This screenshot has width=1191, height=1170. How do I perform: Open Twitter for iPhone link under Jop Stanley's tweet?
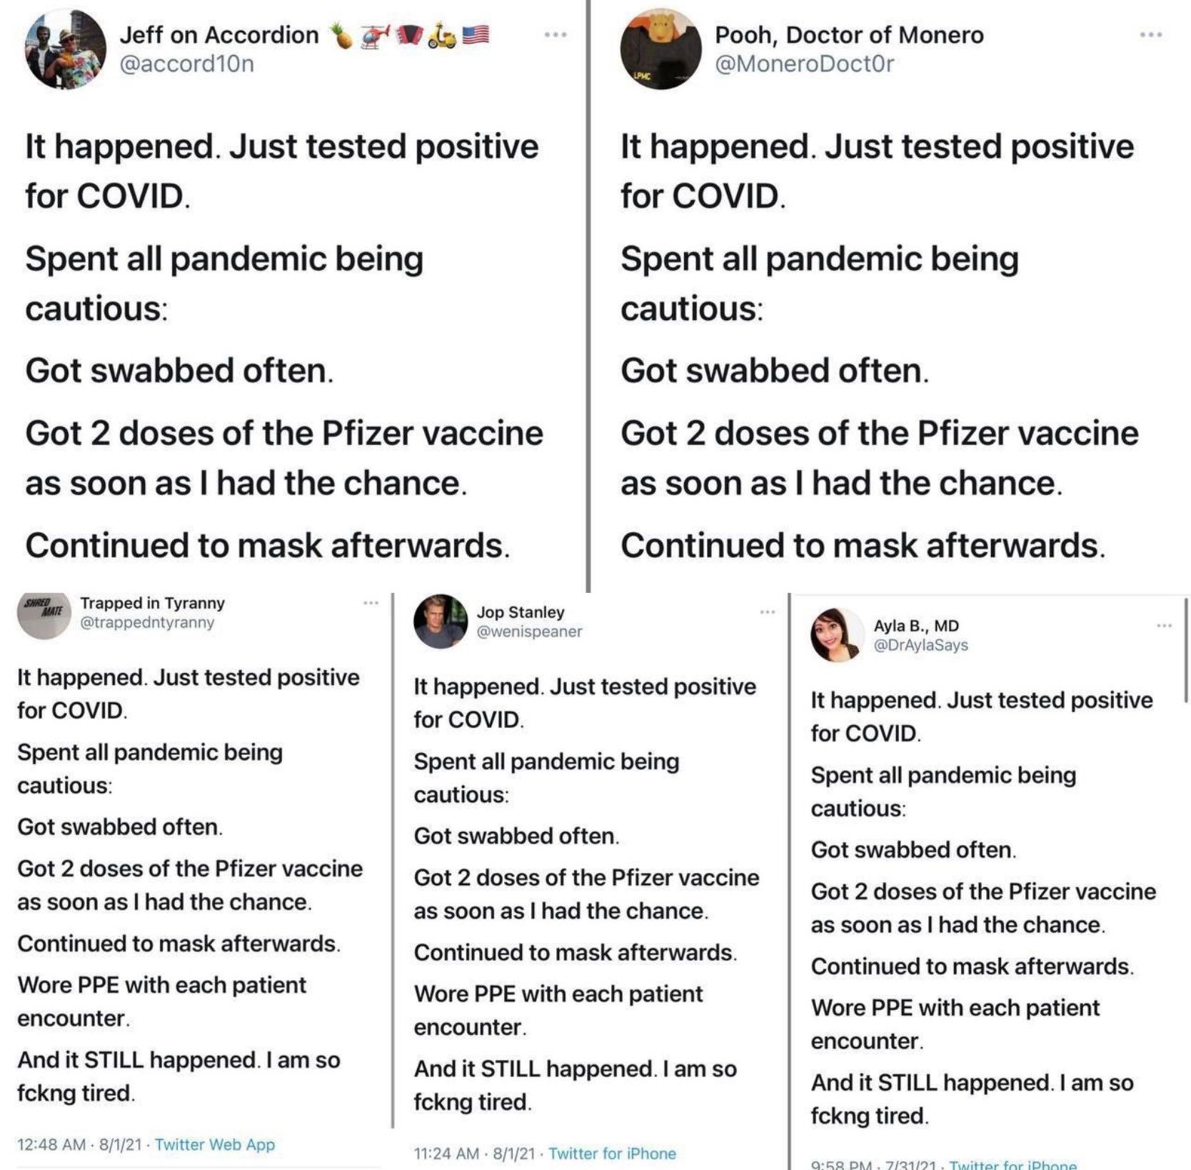612,1154
